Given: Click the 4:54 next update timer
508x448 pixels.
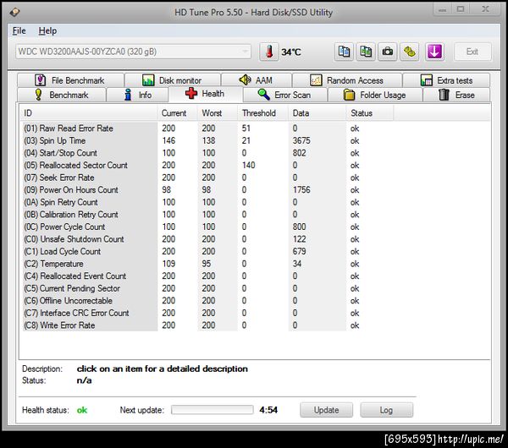Looking at the screenshot, I should (x=268, y=410).
